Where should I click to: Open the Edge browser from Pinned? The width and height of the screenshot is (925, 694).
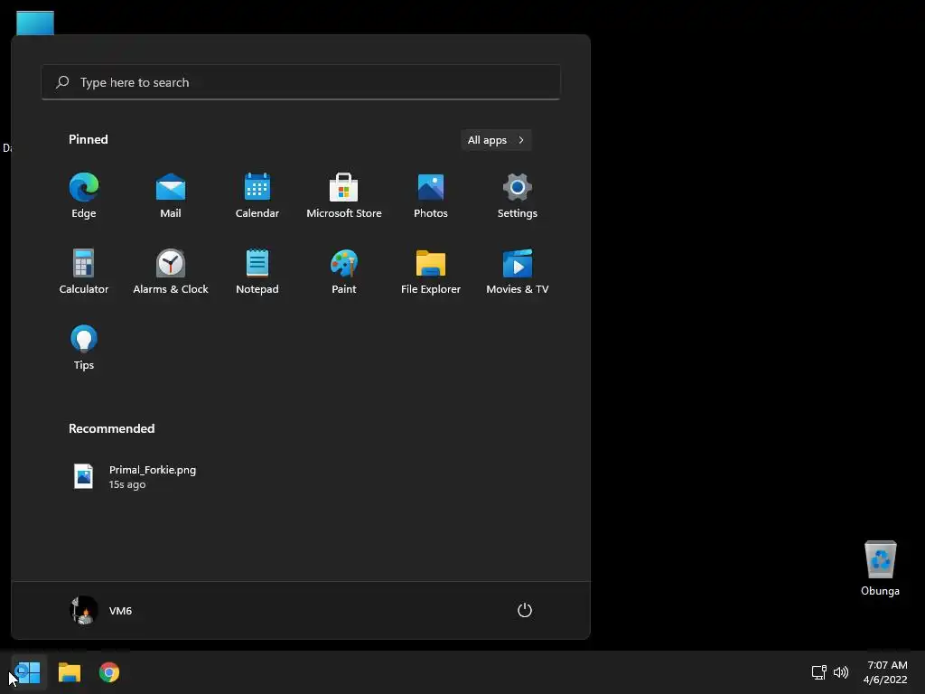coord(84,196)
